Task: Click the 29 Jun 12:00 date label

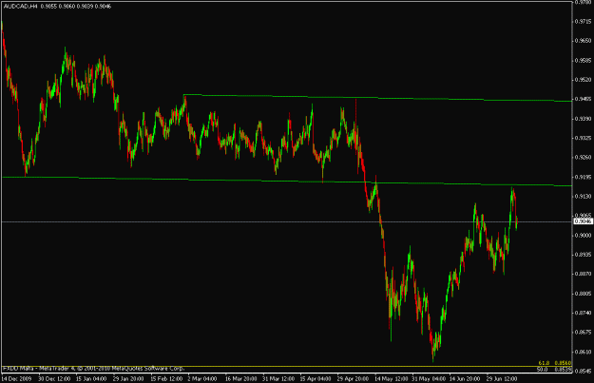Action: coord(502,378)
